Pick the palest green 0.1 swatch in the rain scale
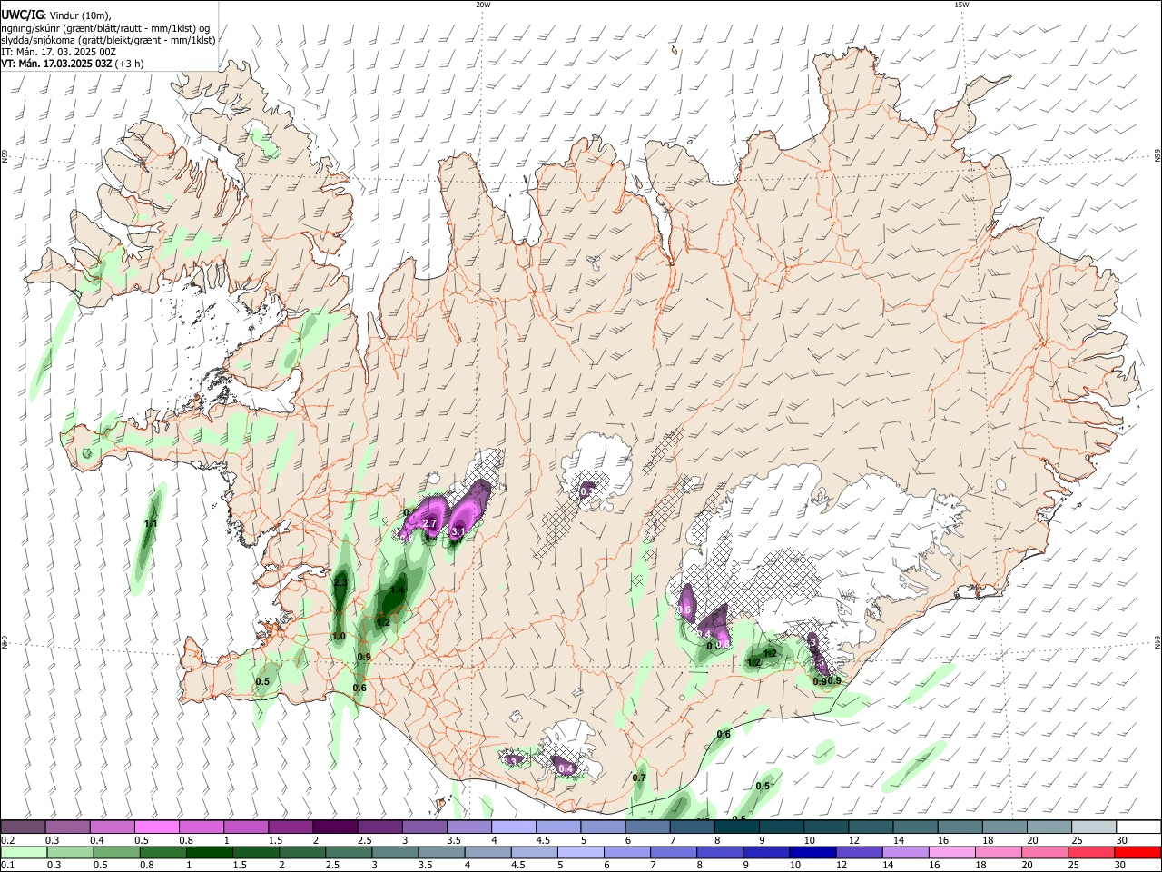Image resolution: width=1162 pixels, height=872 pixels. point(24,852)
